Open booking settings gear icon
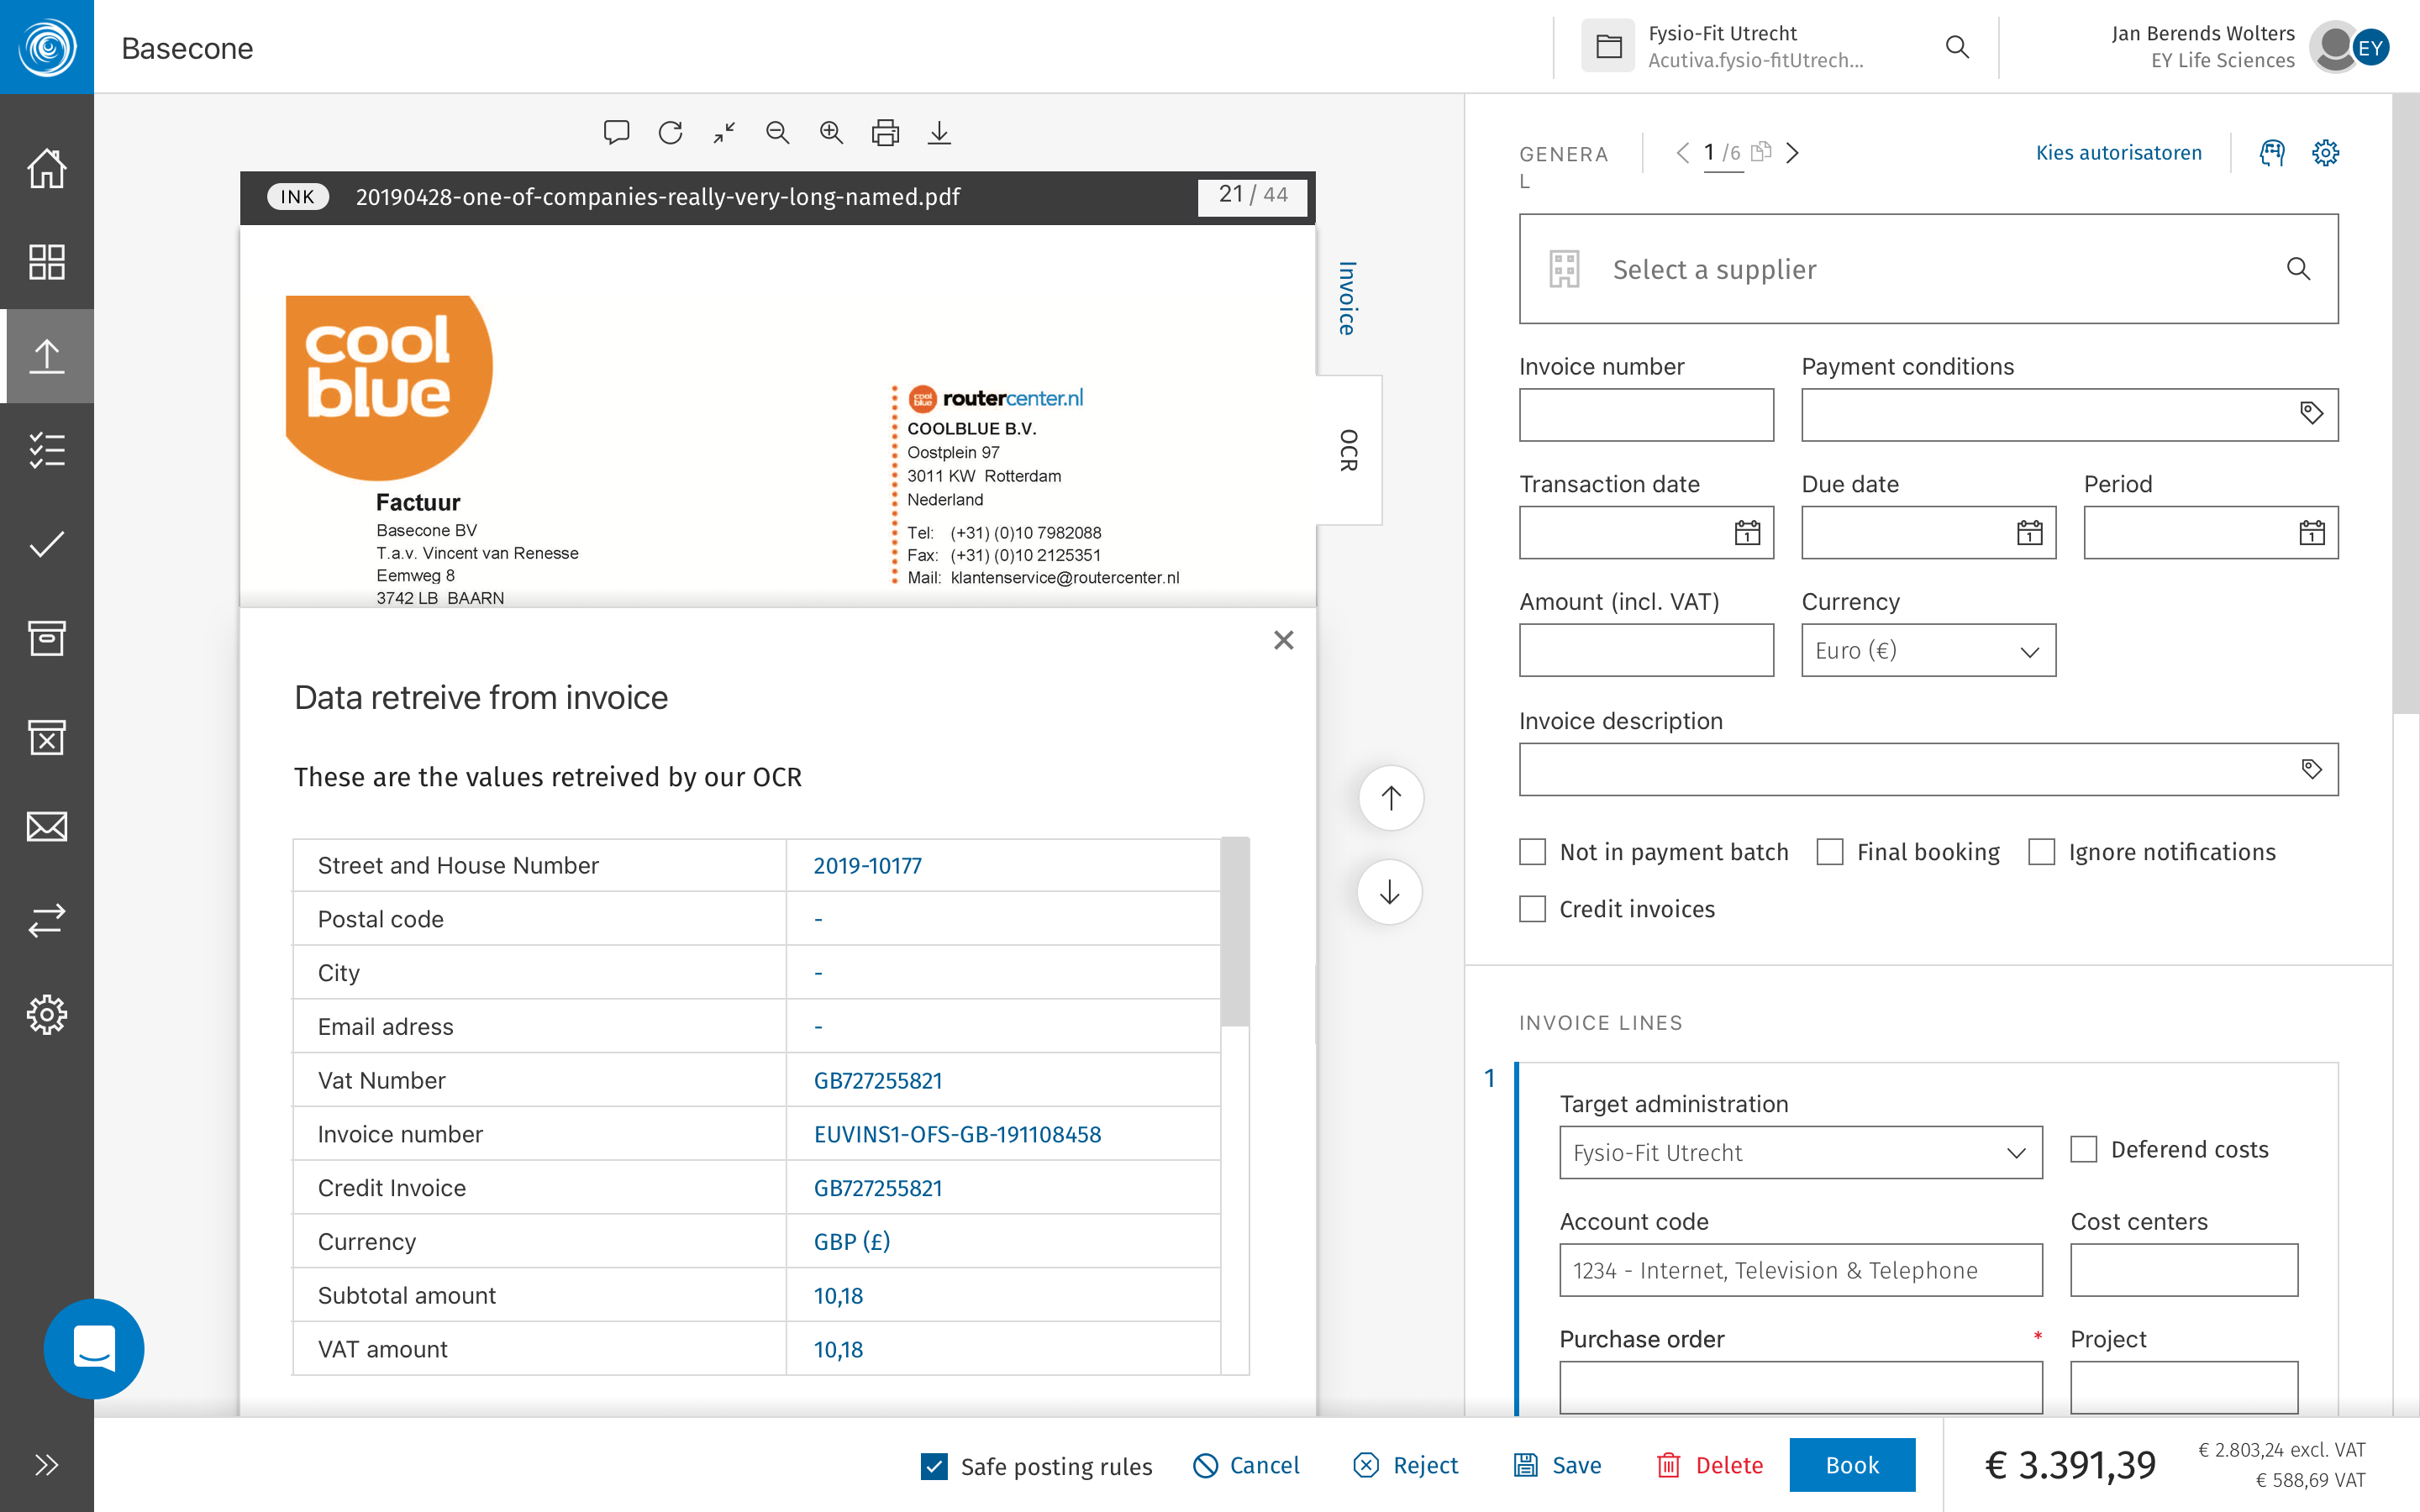Image resolution: width=2420 pixels, height=1512 pixels. 2326,153
